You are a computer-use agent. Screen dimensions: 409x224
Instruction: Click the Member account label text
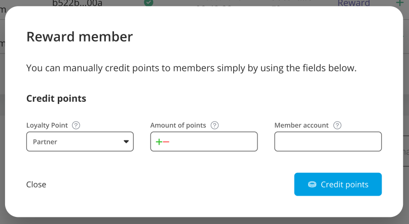tap(302, 125)
